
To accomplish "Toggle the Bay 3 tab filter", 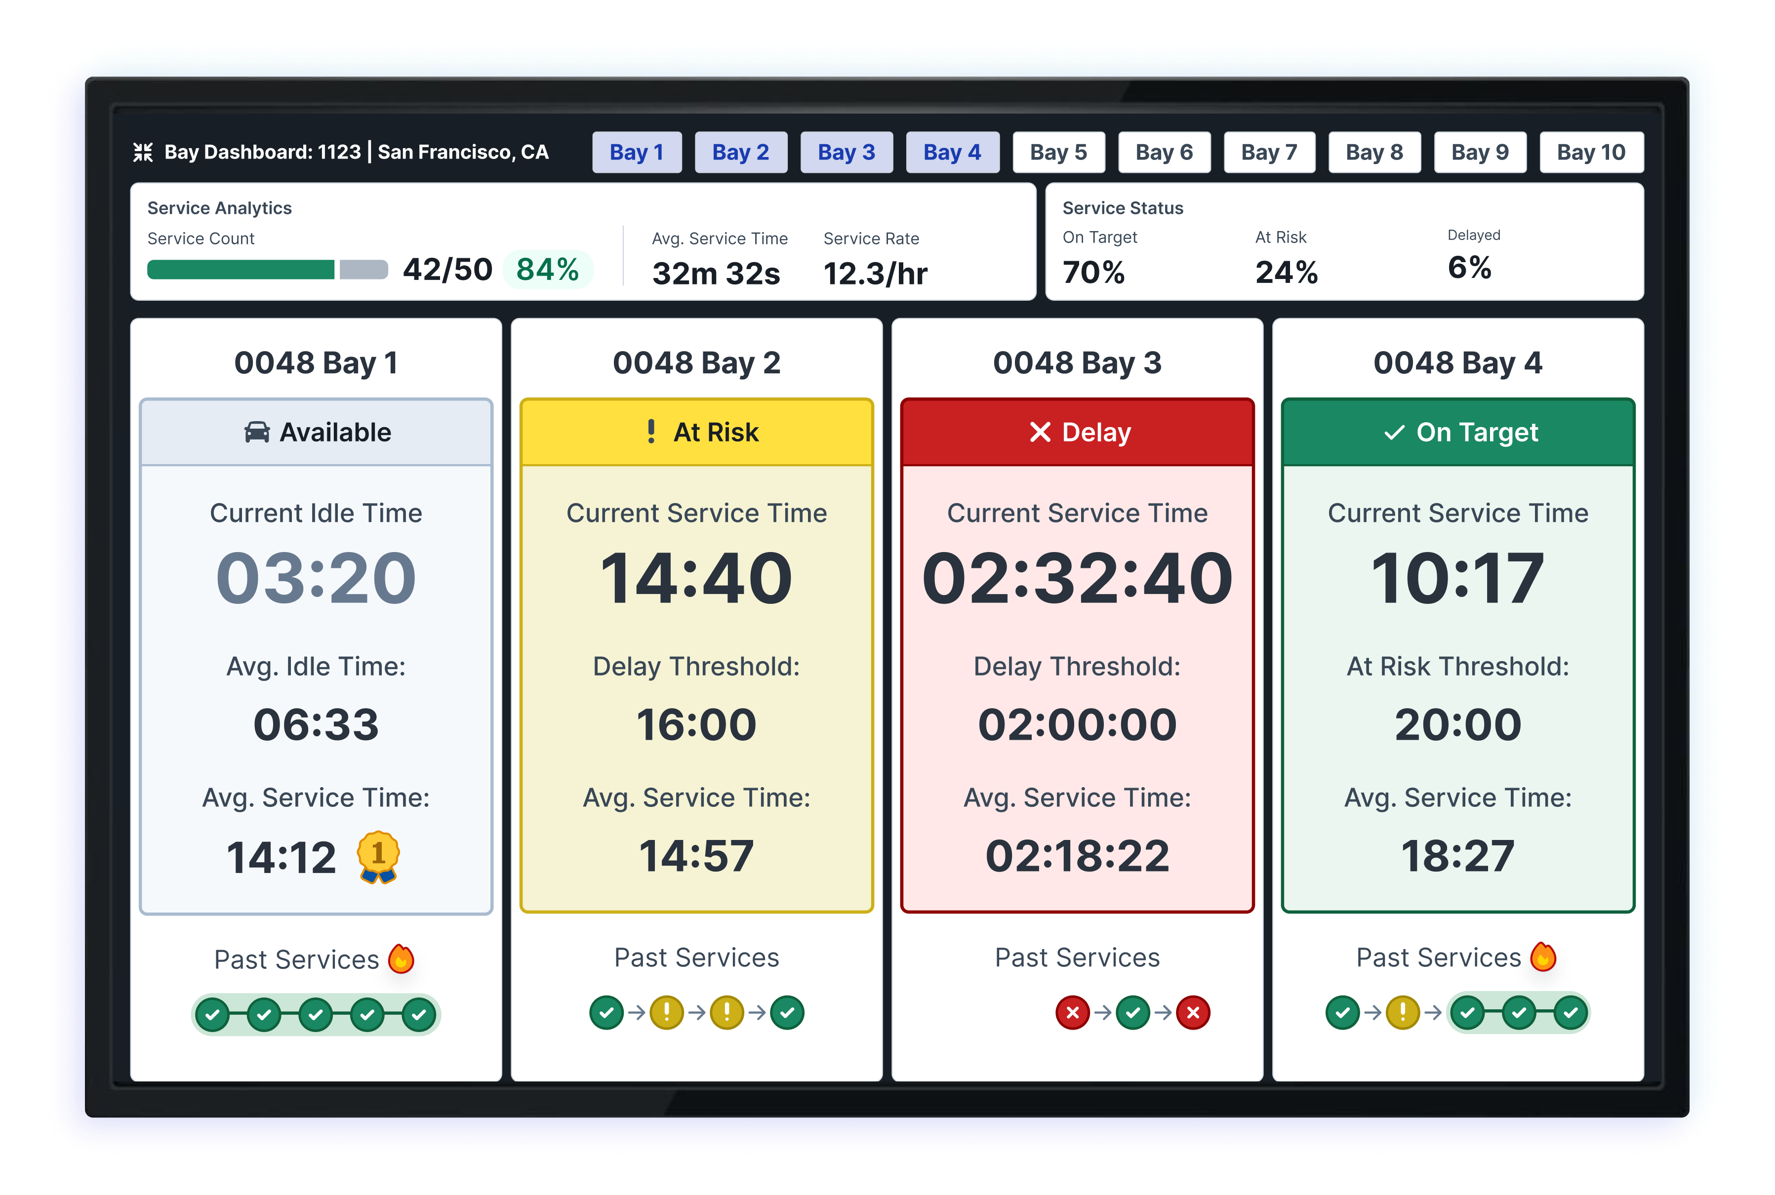I will [846, 153].
